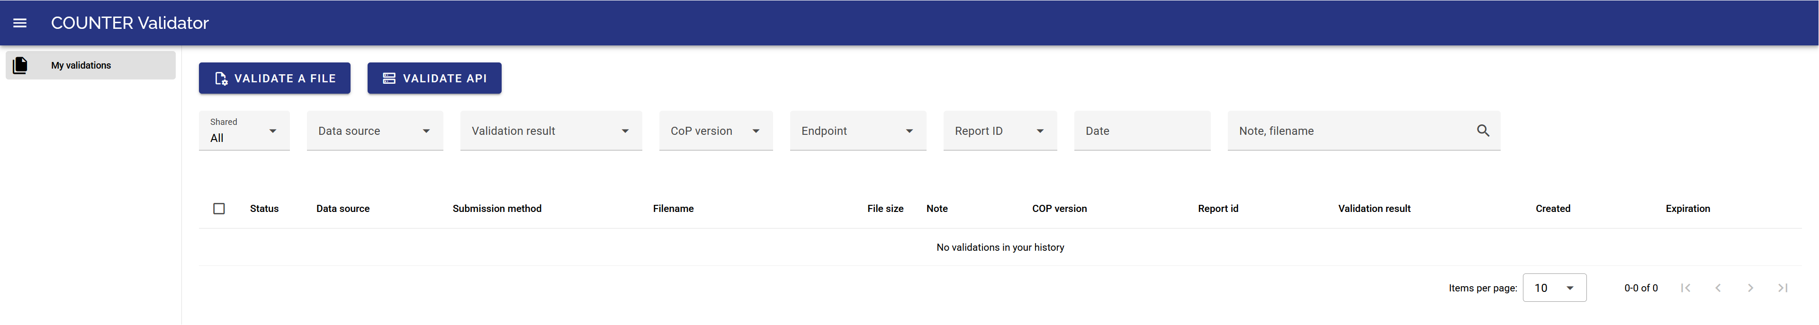The image size is (1819, 325).
Task: Expand the Shared filter dropdown
Action: [x=244, y=131]
